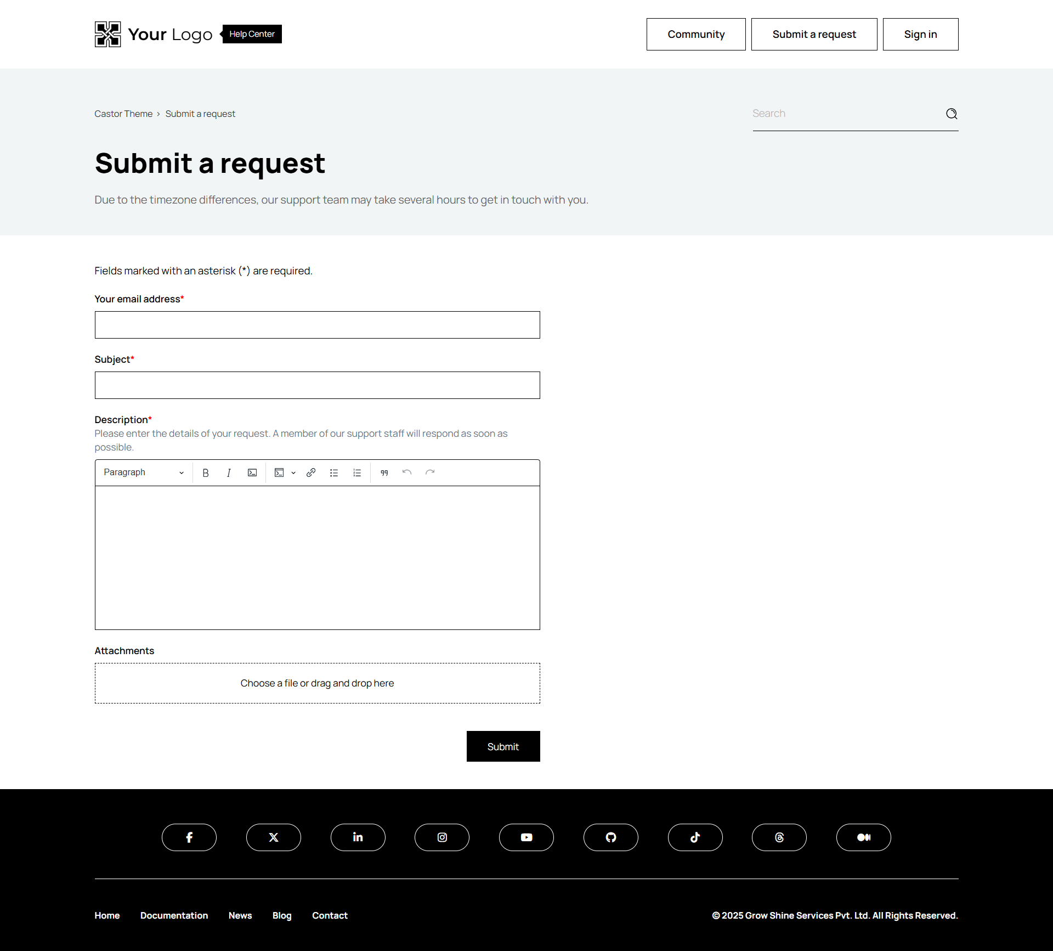Open the GitHub social link
1053x951 pixels.
click(611, 837)
